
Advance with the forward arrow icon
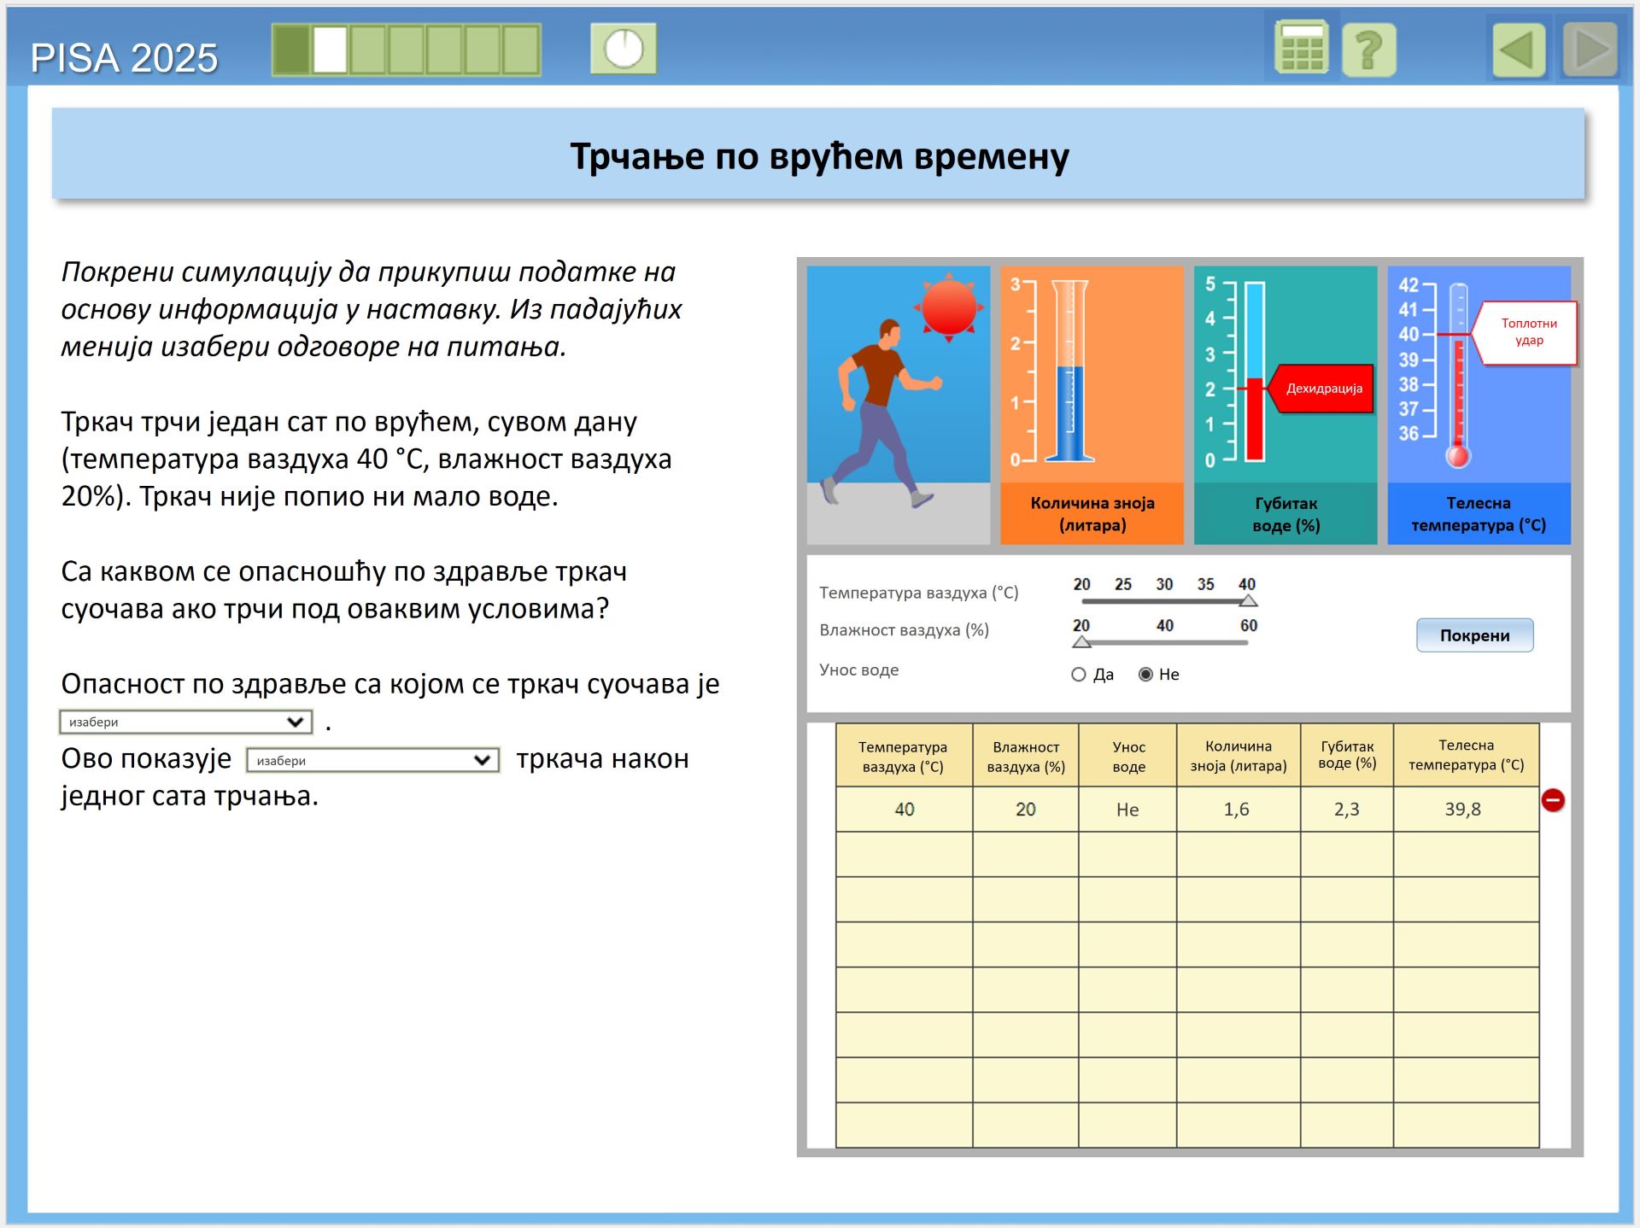pos(1590,50)
